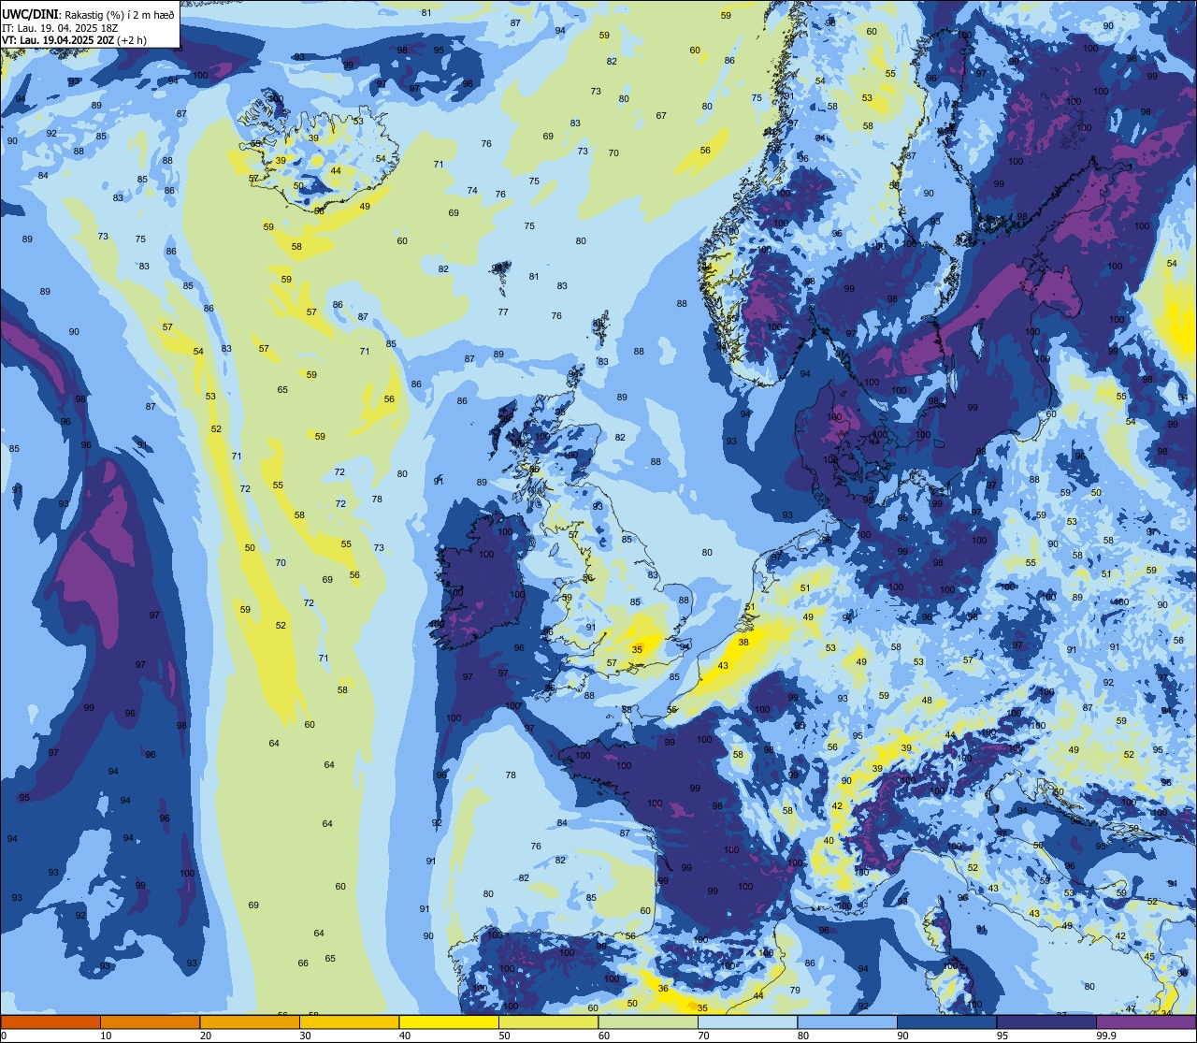The image size is (1197, 1043).
Task: Click the pale green 60–70 legend swatch
Action: [648, 1021]
